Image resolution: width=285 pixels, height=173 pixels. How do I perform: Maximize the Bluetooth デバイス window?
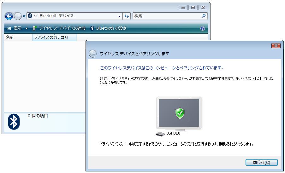coord(193,7)
